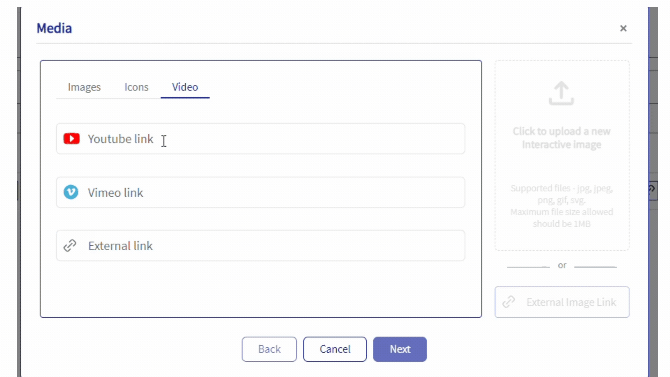The height and width of the screenshot is (377, 670).
Task: Click the External link text field
Action: 272,246
